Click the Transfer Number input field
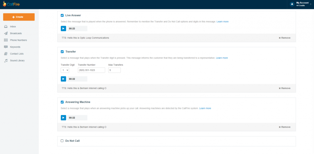Viewport: 314px width, 154px height. point(91,70)
